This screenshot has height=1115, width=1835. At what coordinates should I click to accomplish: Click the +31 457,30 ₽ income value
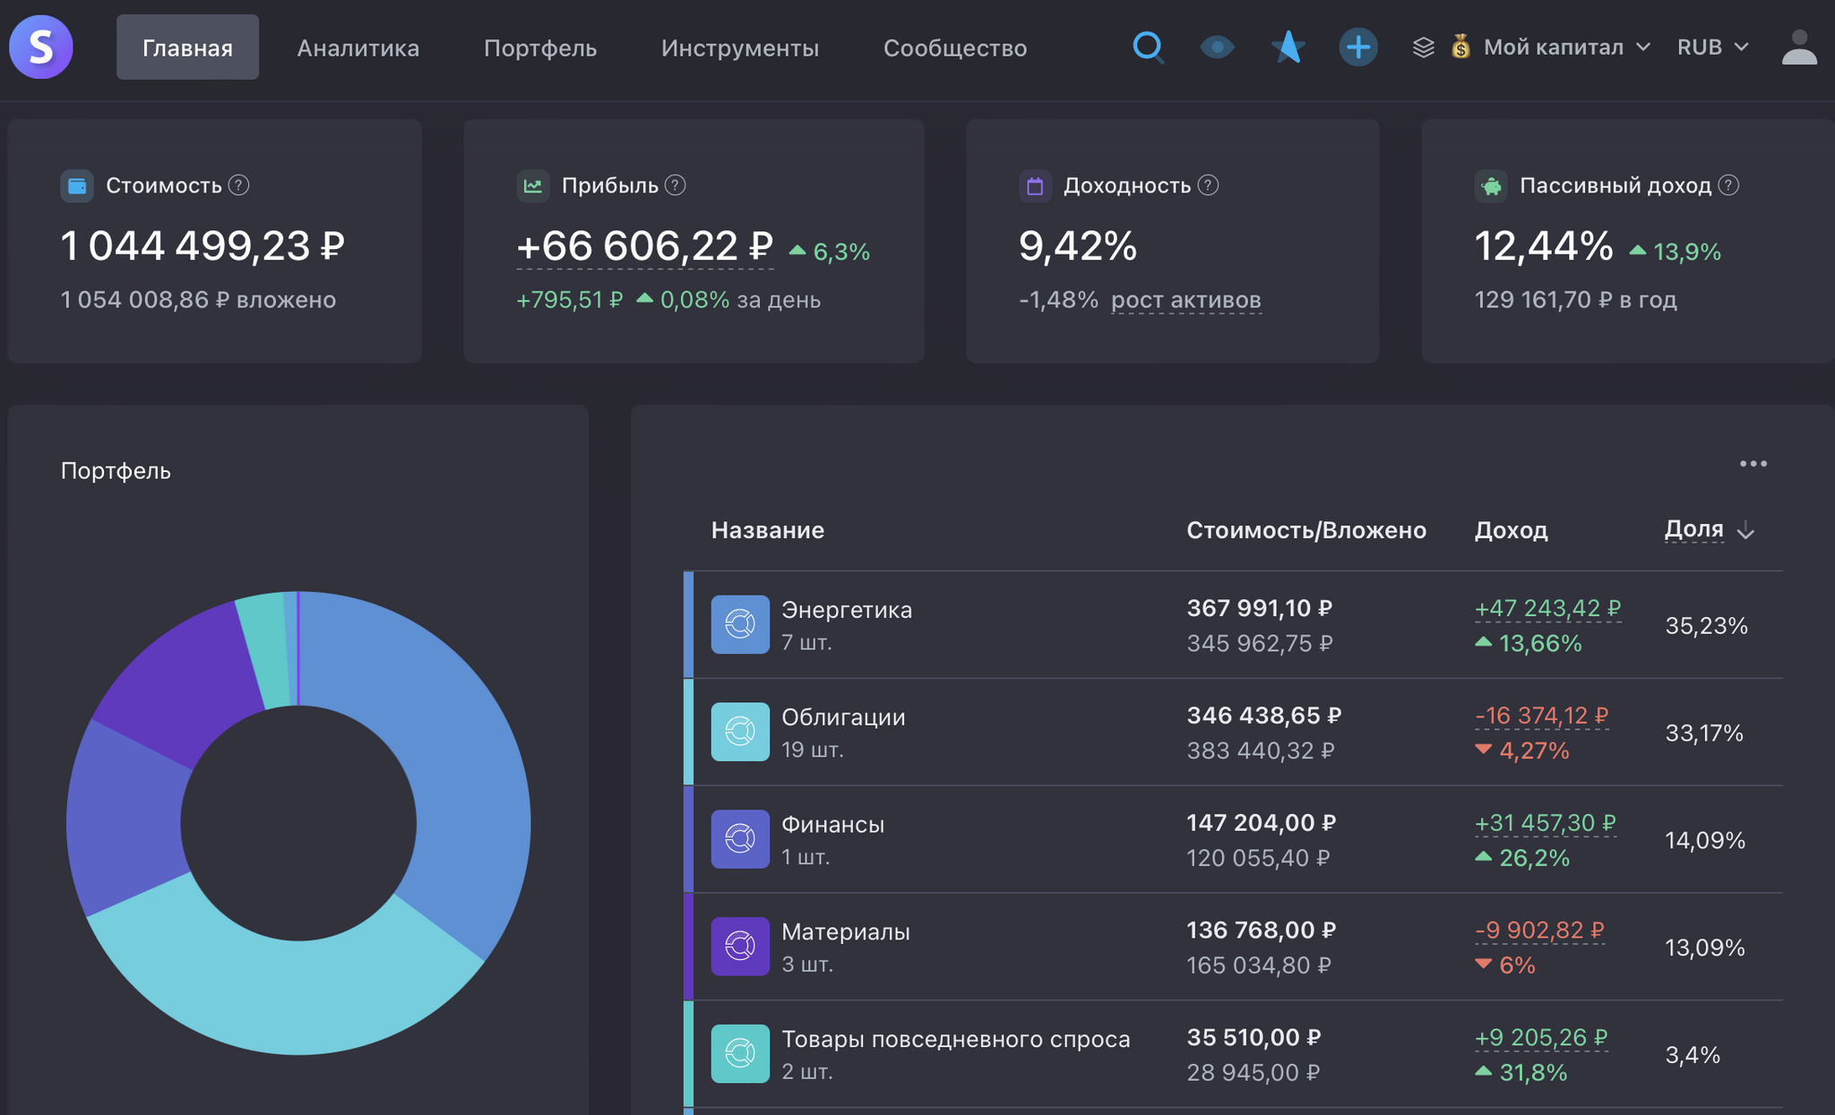point(1545,823)
